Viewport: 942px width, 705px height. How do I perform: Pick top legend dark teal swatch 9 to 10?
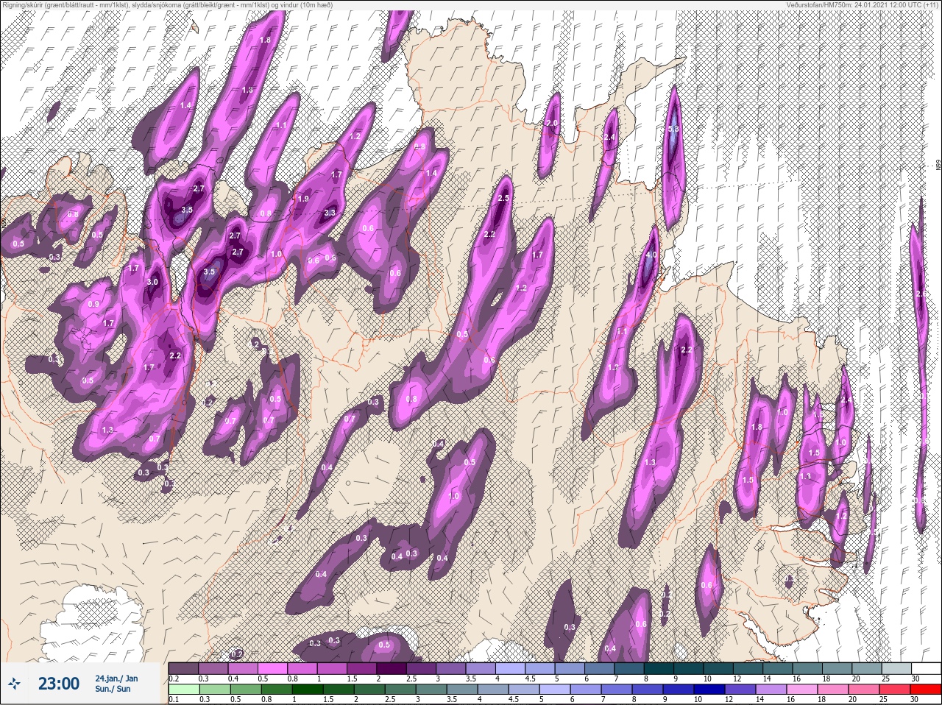pyautogui.click(x=689, y=669)
